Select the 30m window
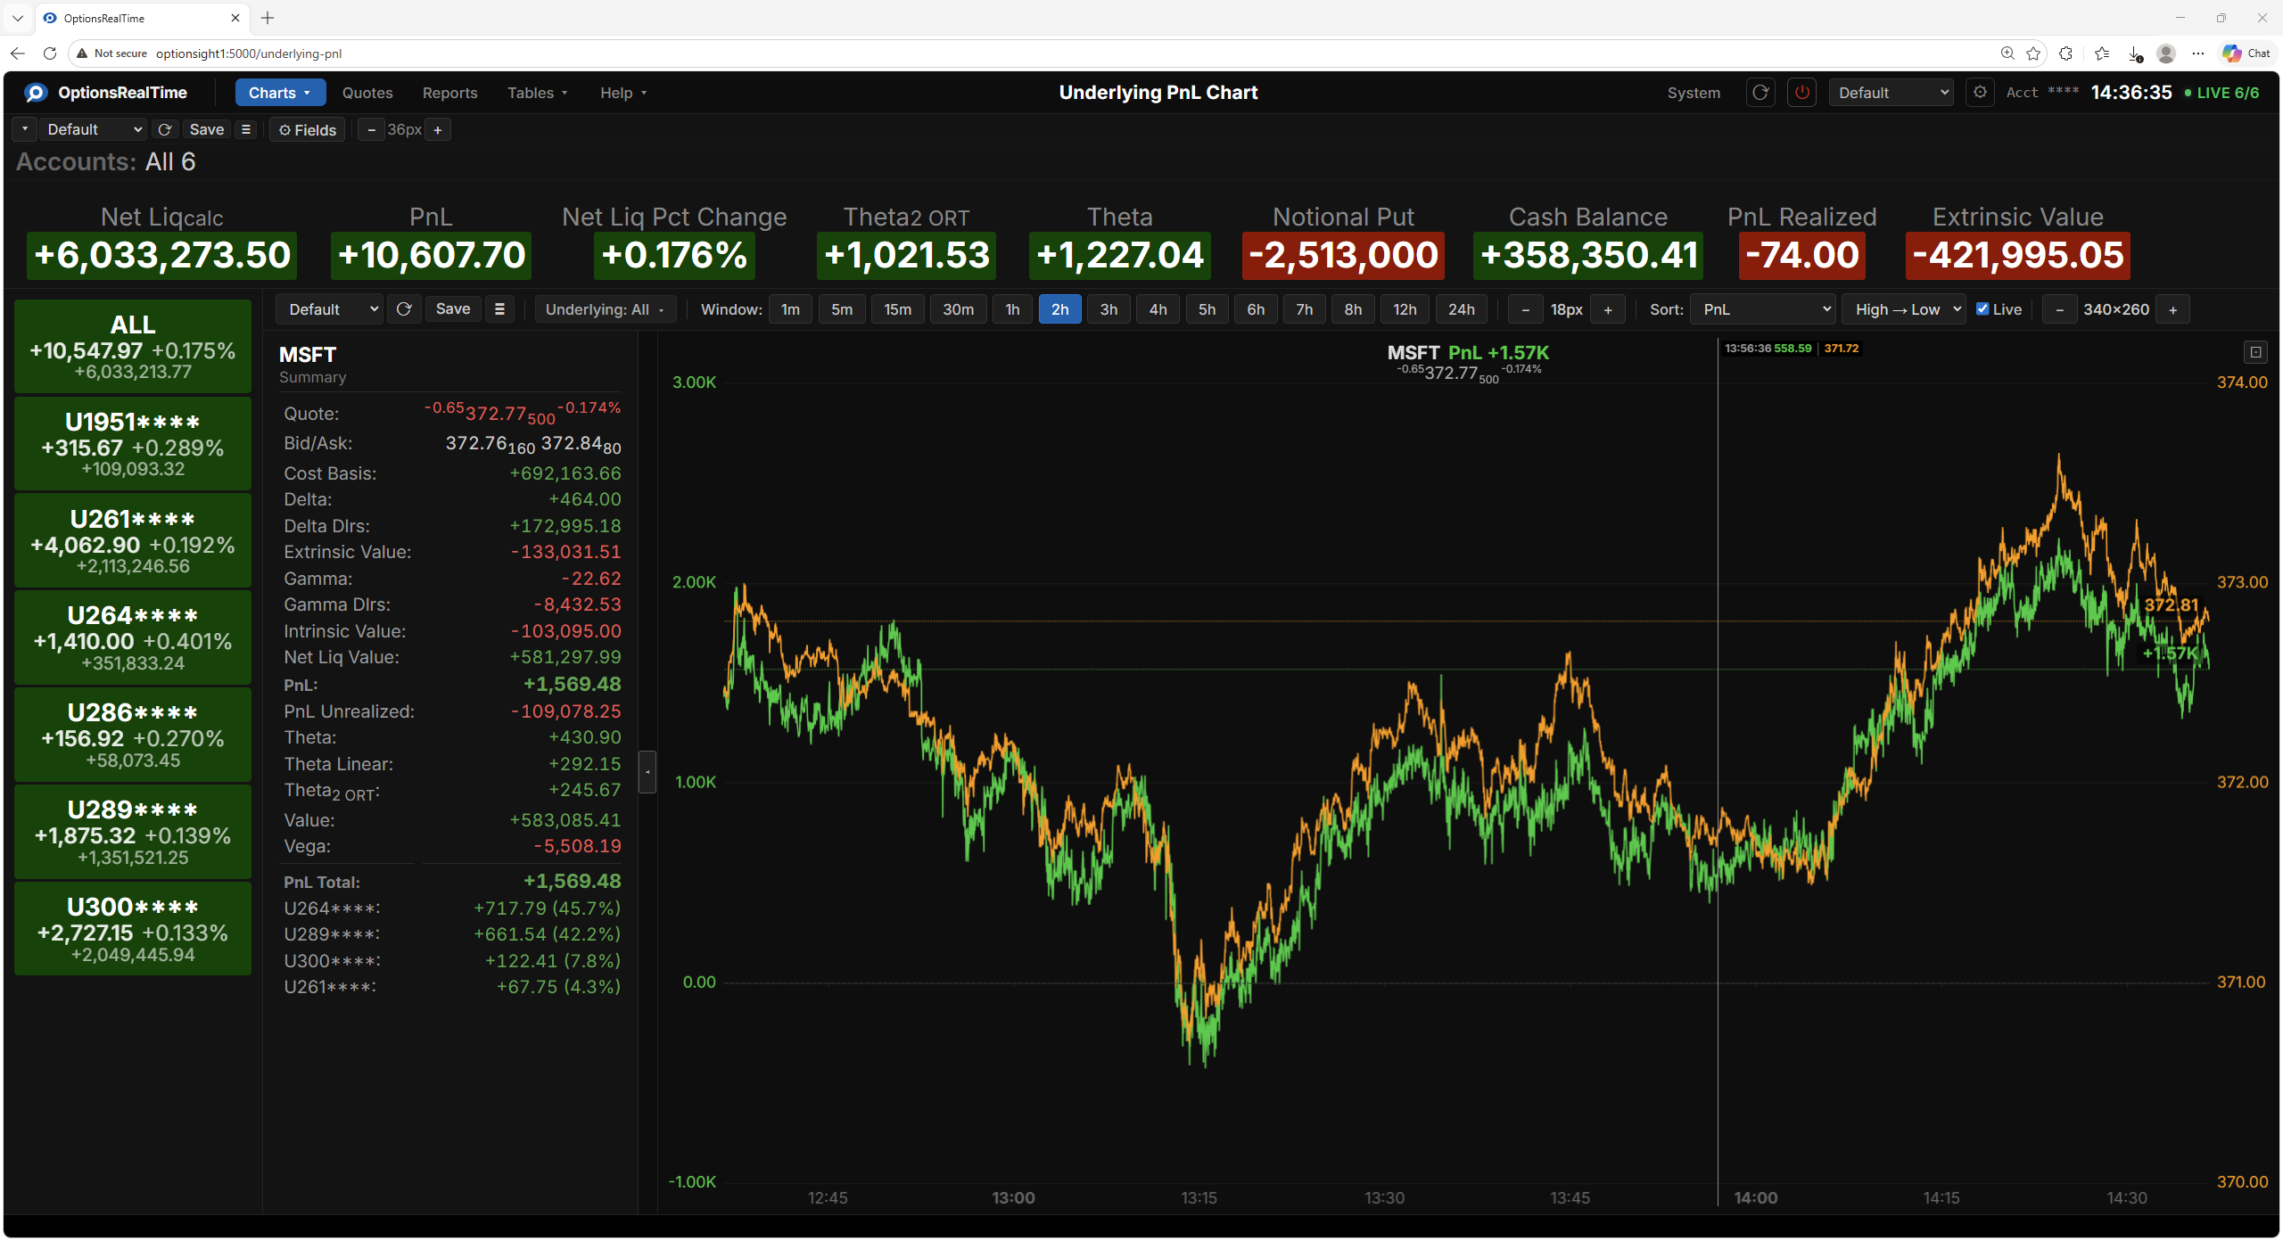The image size is (2283, 1241). 959,309
